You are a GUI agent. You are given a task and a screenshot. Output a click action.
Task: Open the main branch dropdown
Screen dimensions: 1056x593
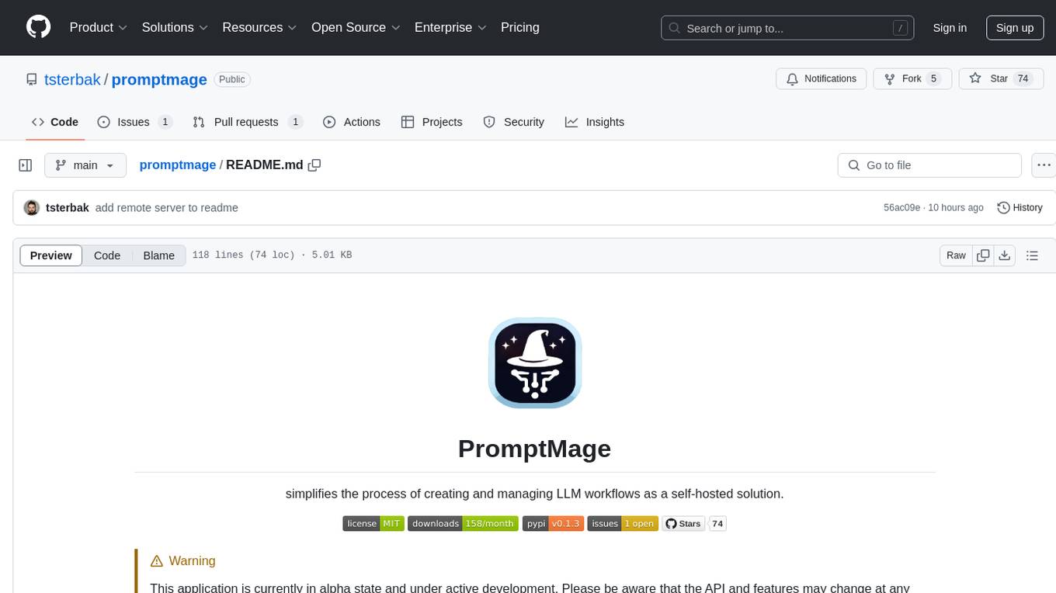85,165
